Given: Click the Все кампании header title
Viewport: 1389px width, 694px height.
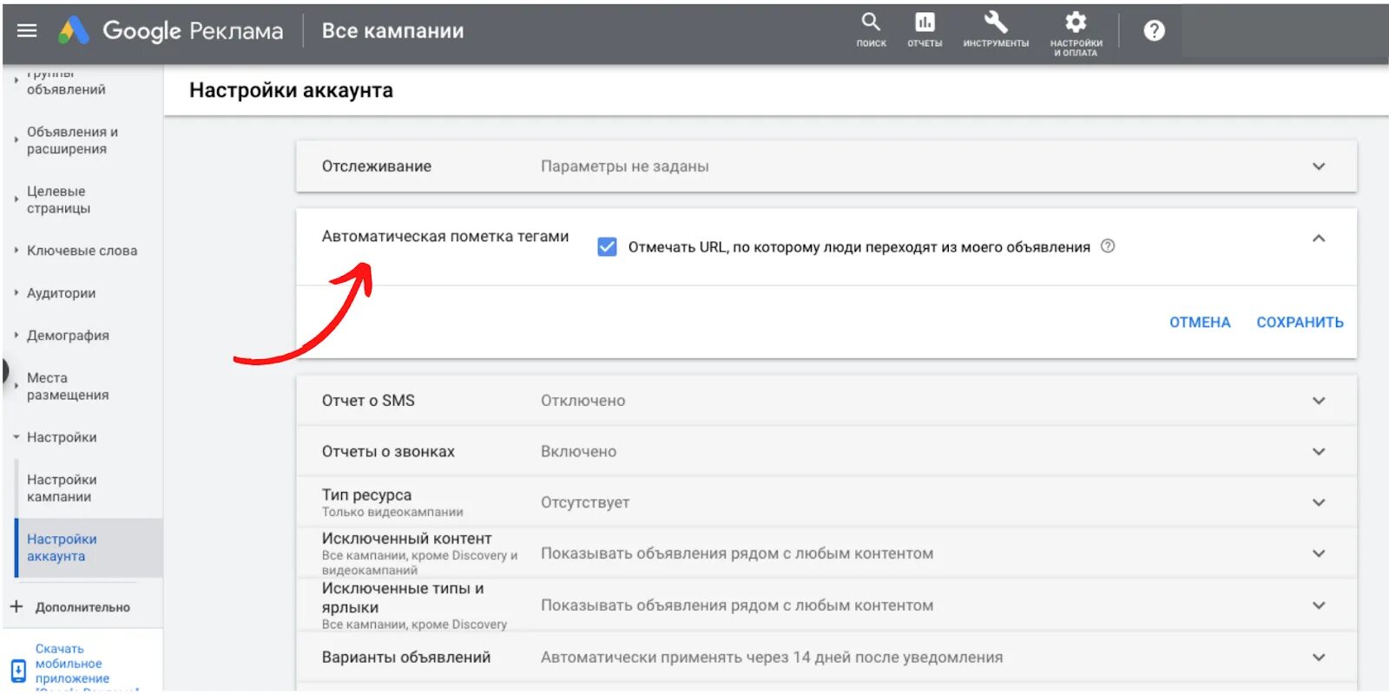Looking at the screenshot, I should coord(392,30).
